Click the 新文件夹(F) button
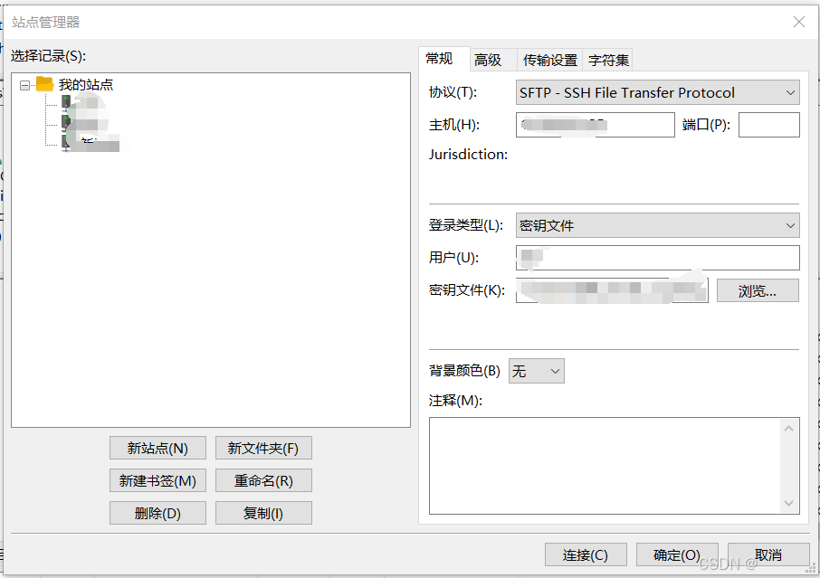 263,449
